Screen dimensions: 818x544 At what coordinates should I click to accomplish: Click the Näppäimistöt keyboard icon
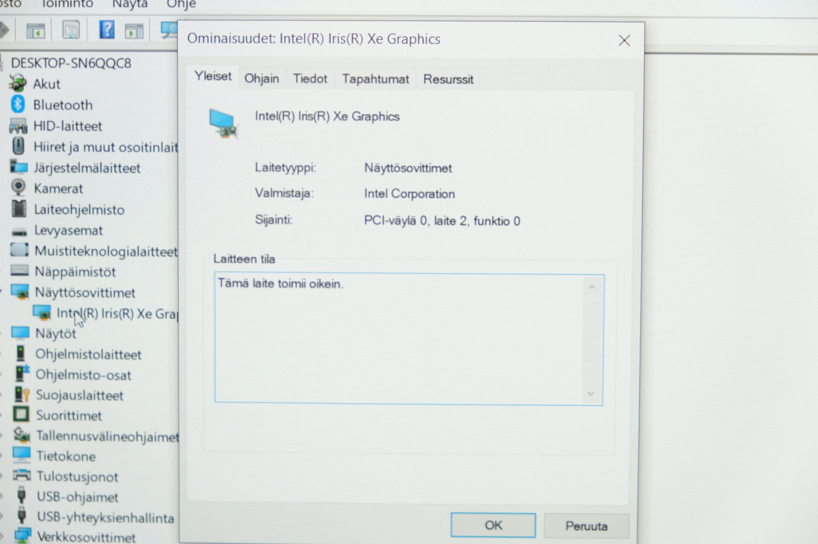(20, 270)
